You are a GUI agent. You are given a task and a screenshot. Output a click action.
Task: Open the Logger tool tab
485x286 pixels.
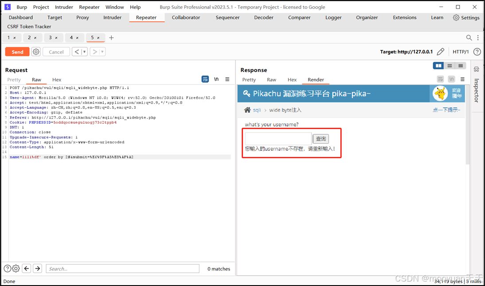333,18
